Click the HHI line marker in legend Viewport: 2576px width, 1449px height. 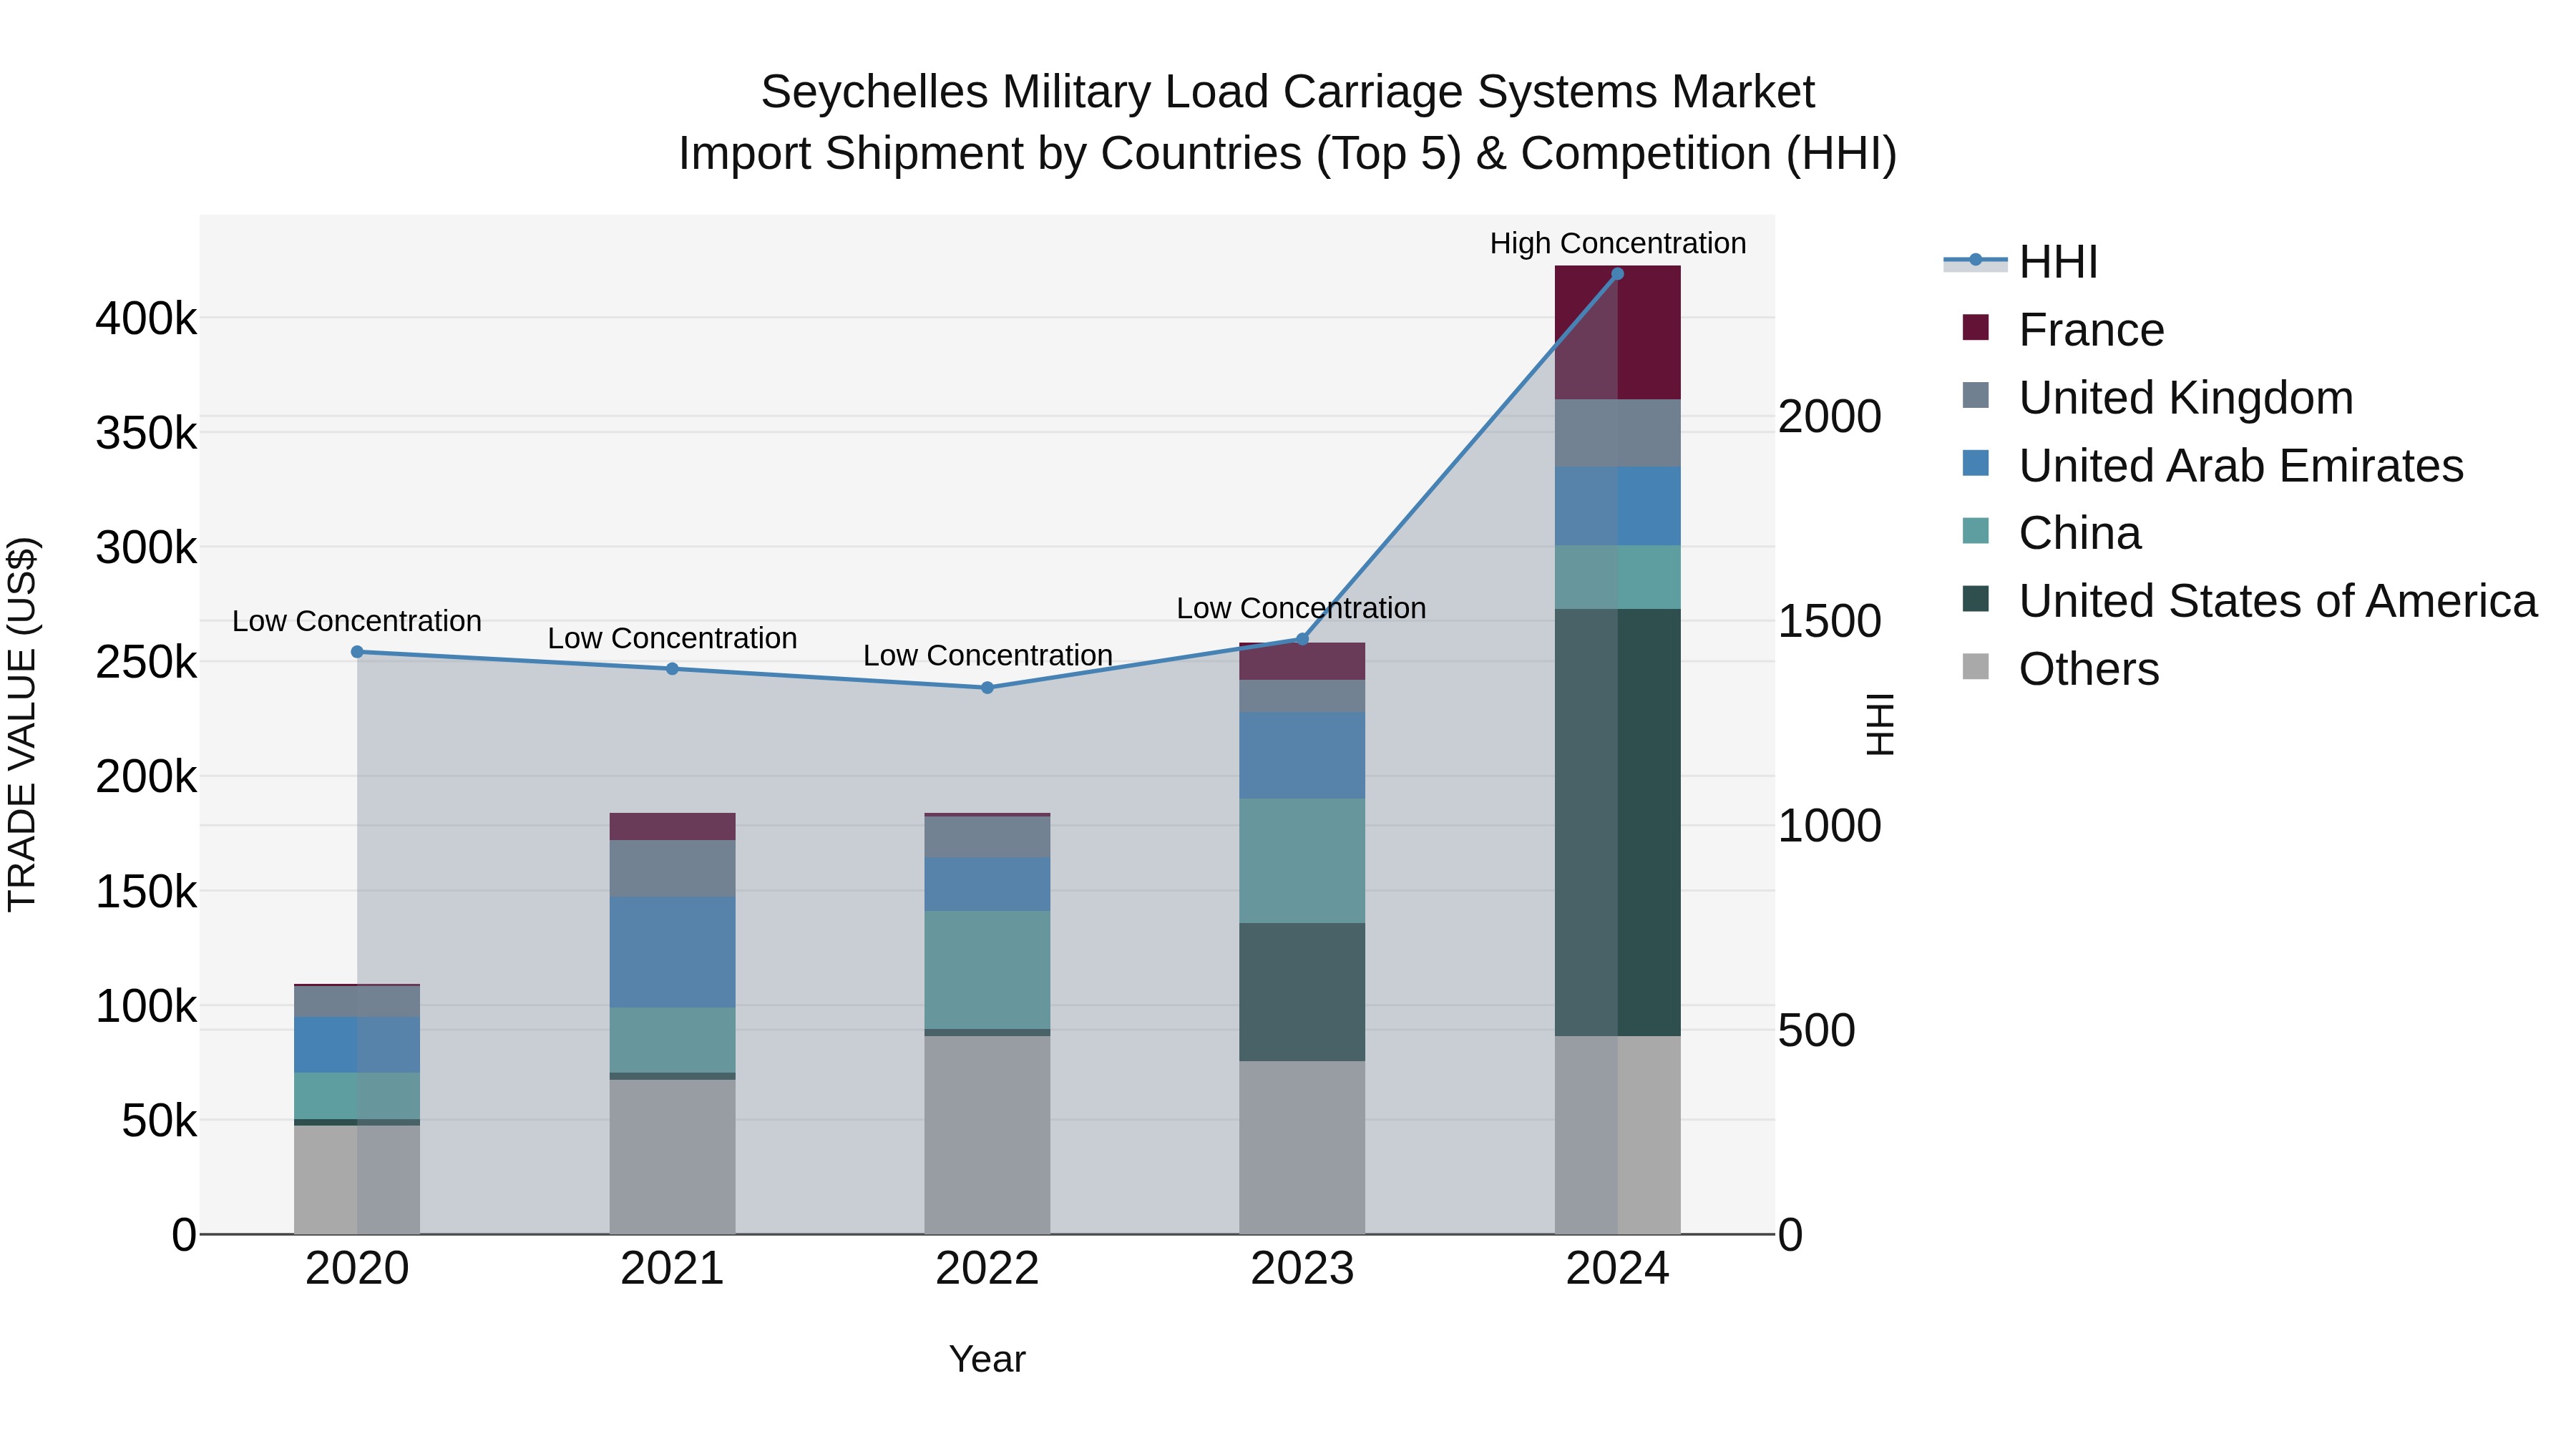1975,260
